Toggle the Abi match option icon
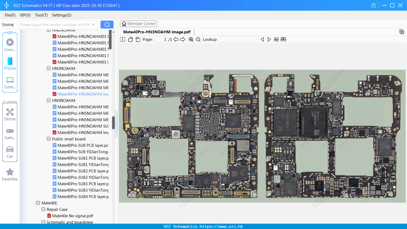Screen dimensions: 407x229 coord(276,40)
